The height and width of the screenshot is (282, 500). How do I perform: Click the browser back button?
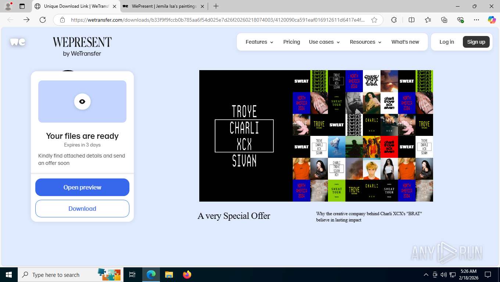[x=10, y=20]
